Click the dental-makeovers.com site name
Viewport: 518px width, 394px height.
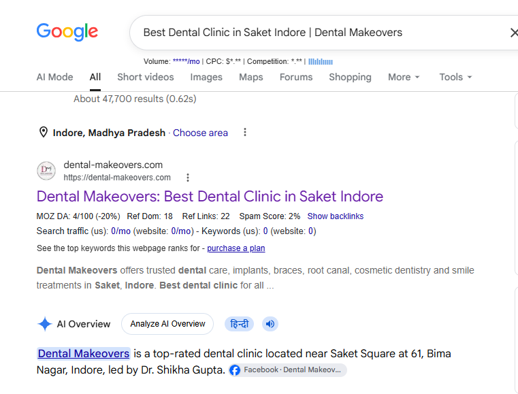point(113,165)
